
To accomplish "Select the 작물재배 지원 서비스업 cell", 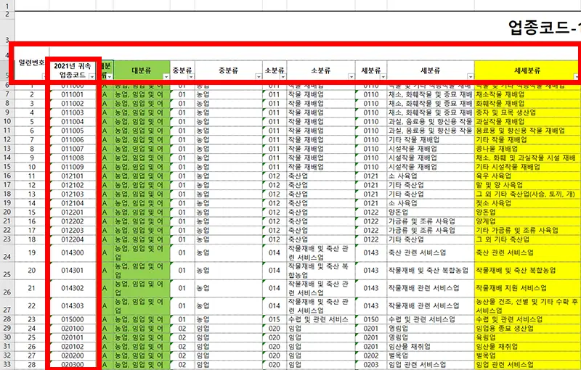I will click(x=527, y=289).
